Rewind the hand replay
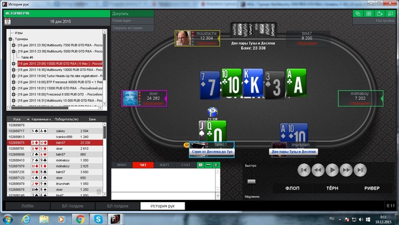This screenshot has width=399, height=225. (x=318, y=170)
